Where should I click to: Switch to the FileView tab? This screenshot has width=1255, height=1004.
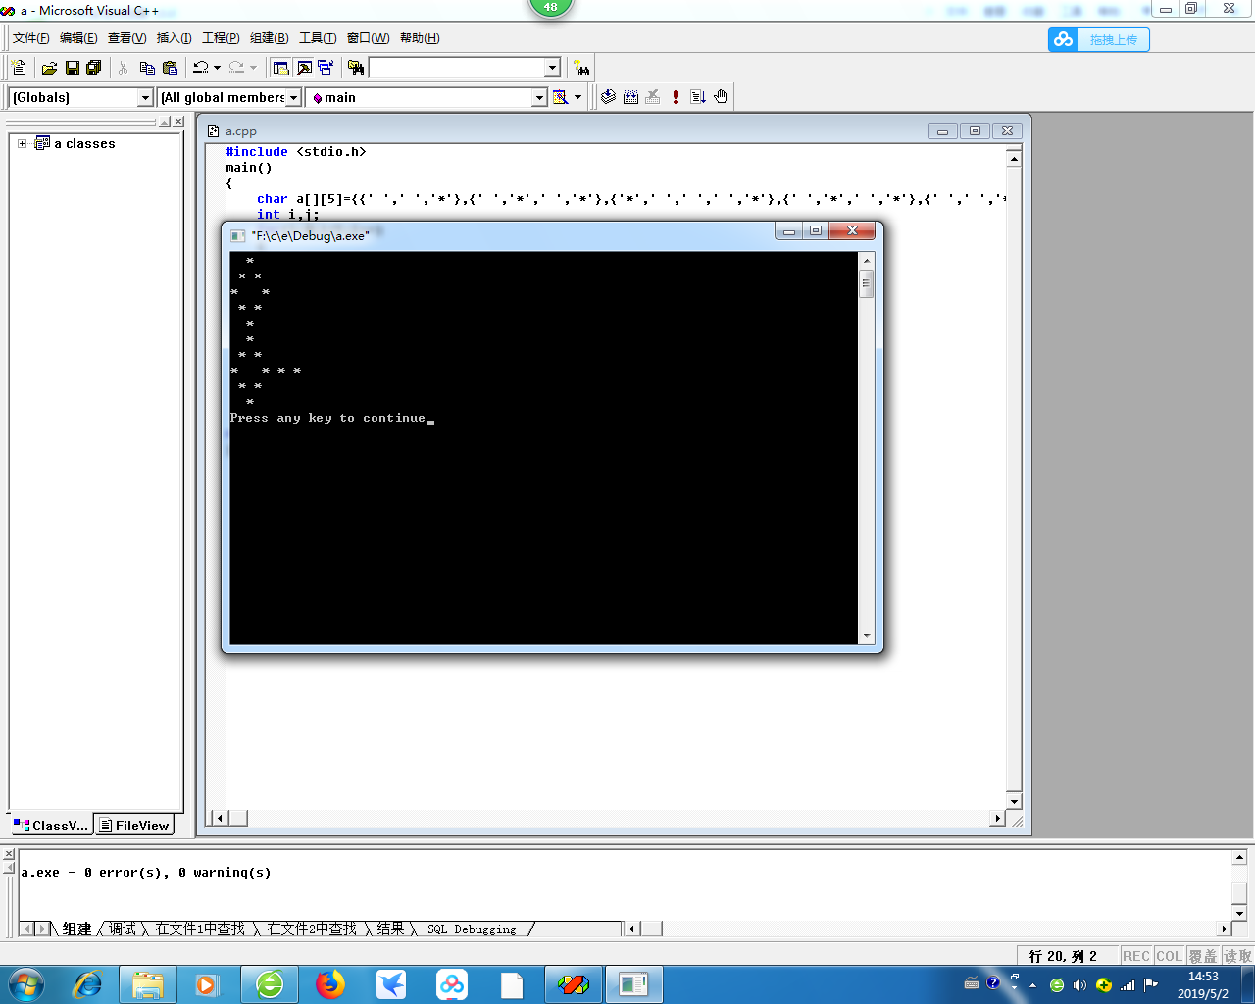click(x=134, y=826)
